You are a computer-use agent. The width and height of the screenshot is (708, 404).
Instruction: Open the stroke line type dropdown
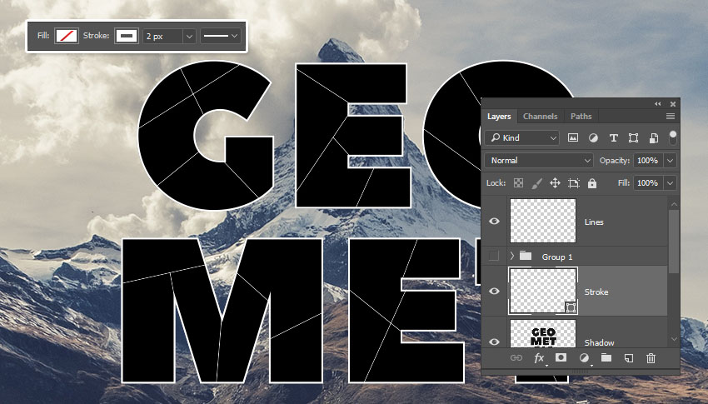(221, 36)
